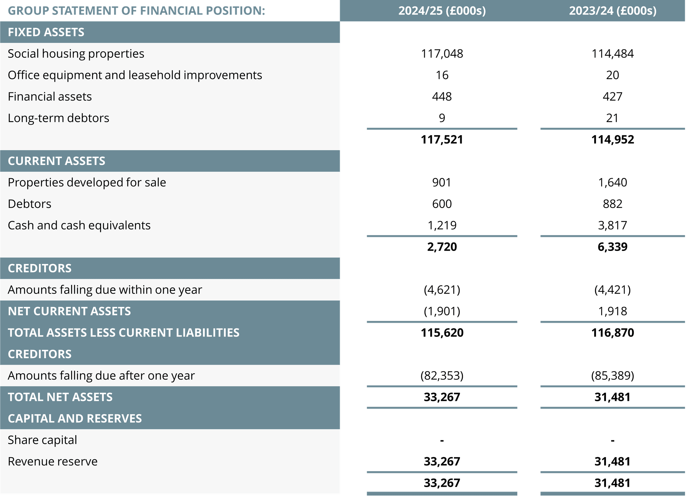Click the Fixed Assets section heading
The width and height of the screenshot is (687, 497).
coord(46,32)
